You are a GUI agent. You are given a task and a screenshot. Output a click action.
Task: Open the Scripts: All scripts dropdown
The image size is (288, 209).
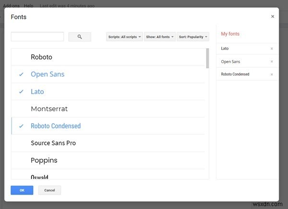pyautogui.click(x=124, y=37)
